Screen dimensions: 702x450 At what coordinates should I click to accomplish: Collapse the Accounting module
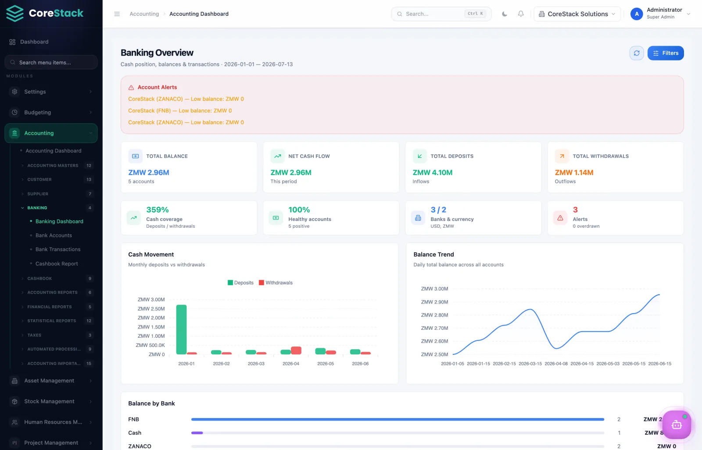click(51, 133)
